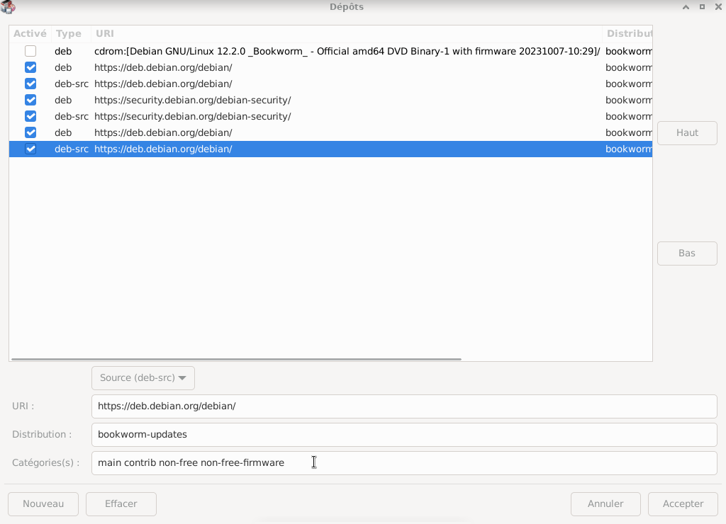This screenshot has height=524, width=726.
Task: Click the bookworm cell in highlighted row
Action: (629, 149)
